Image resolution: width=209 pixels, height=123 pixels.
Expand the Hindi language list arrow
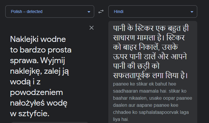192,12
